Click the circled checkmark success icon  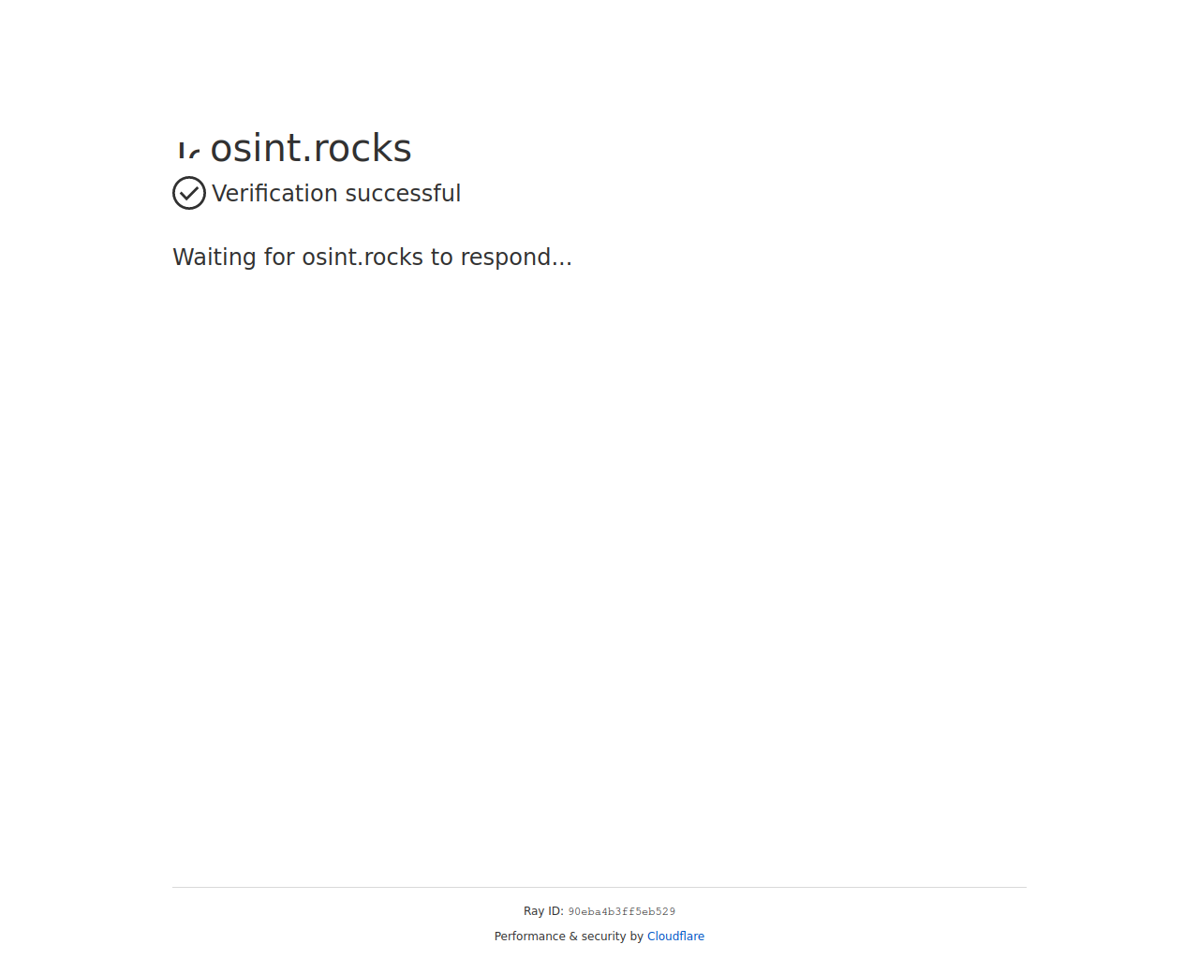pyautogui.click(x=189, y=193)
